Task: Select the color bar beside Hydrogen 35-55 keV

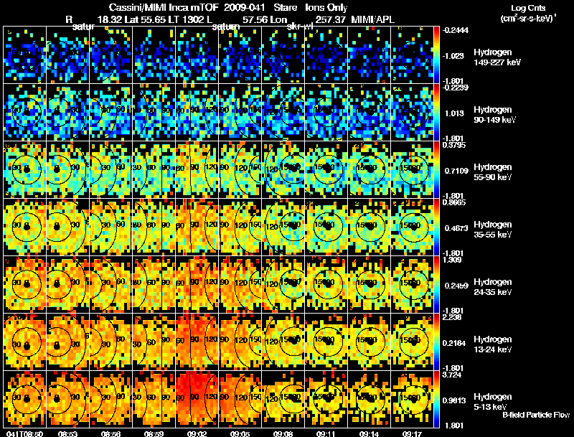Action: [x=436, y=227]
